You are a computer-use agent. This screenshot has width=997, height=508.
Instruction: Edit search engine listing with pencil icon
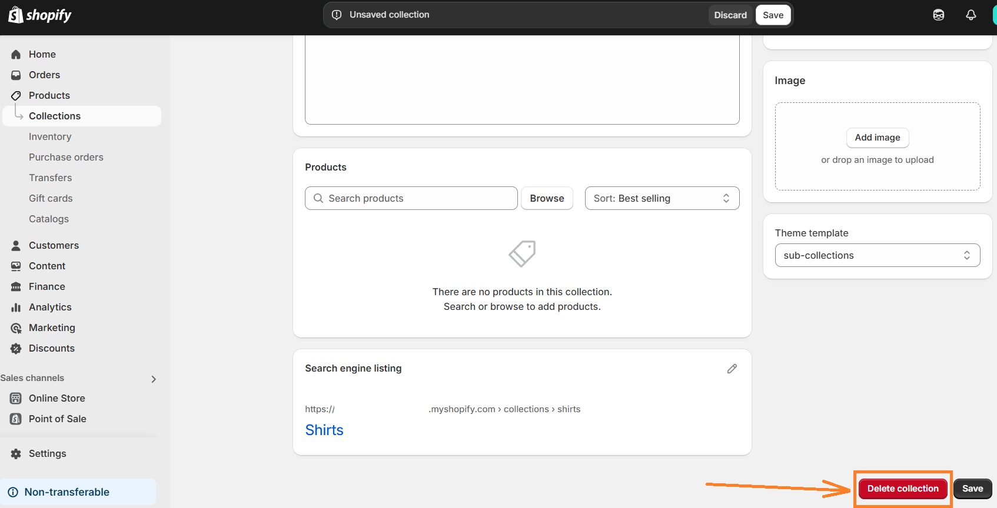(732, 369)
